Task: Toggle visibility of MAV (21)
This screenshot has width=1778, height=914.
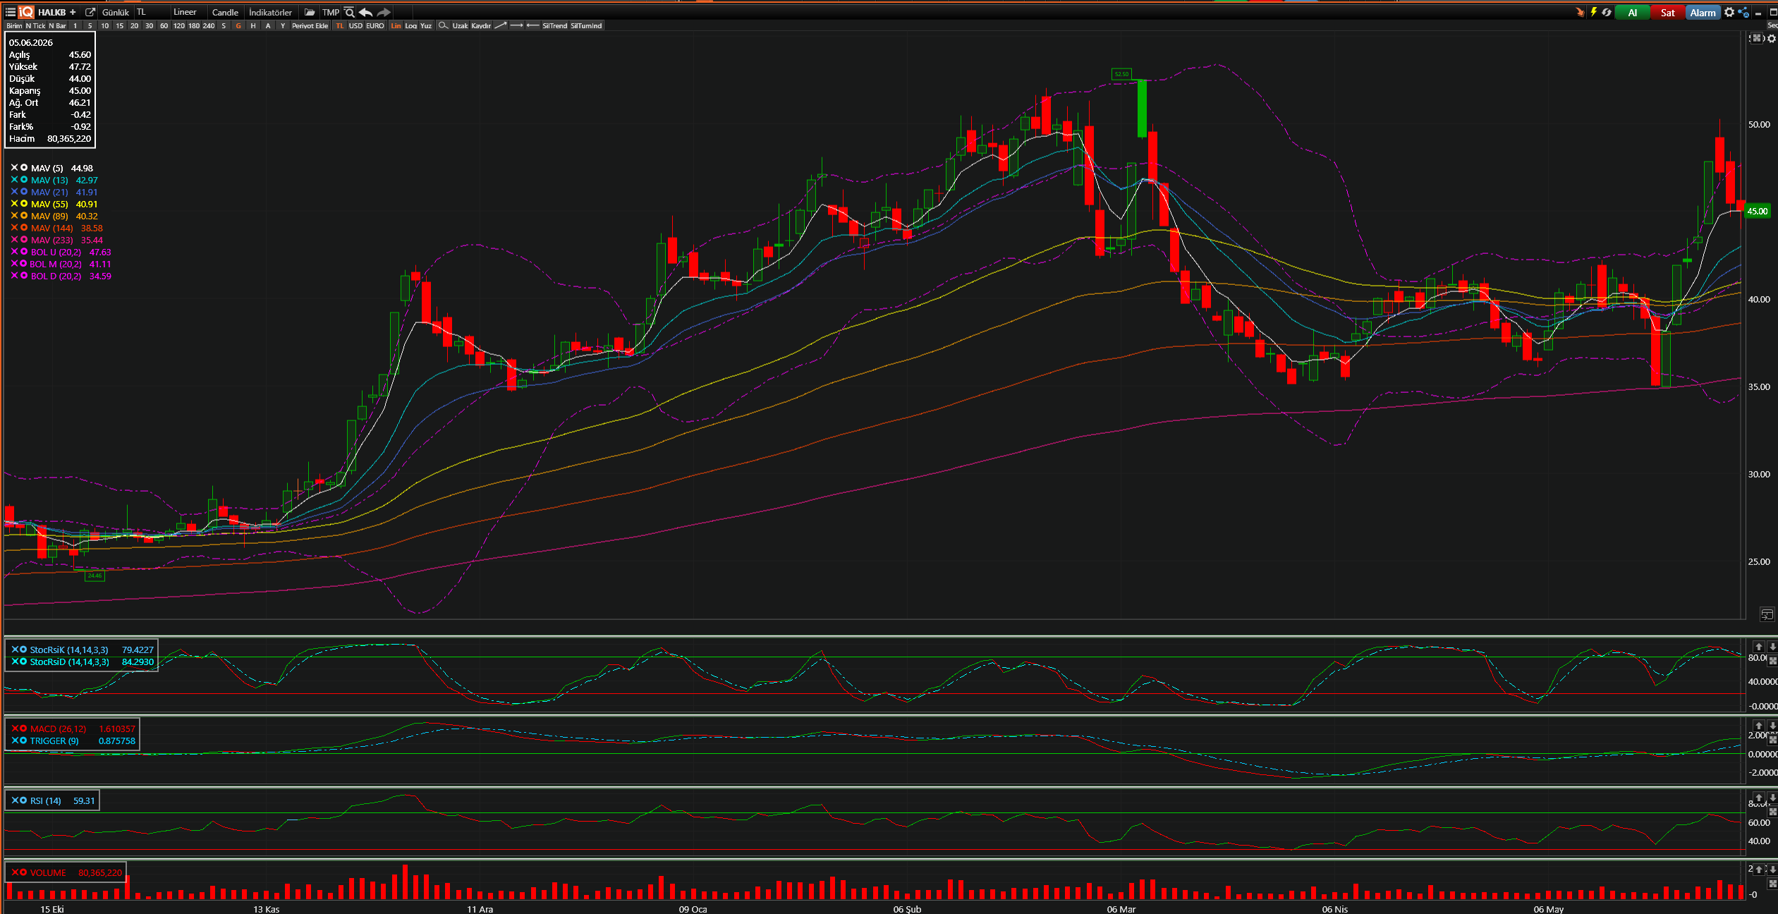Action: click(24, 192)
